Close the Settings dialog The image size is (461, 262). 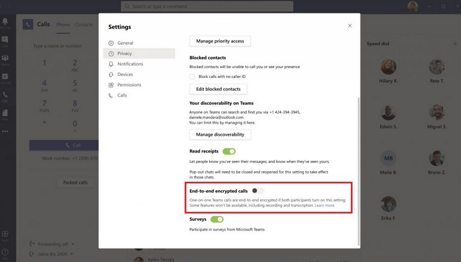tap(350, 26)
